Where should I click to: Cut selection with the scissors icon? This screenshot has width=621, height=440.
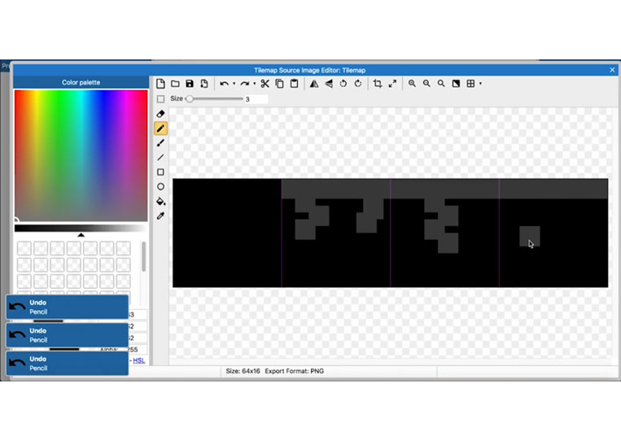(265, 84)
